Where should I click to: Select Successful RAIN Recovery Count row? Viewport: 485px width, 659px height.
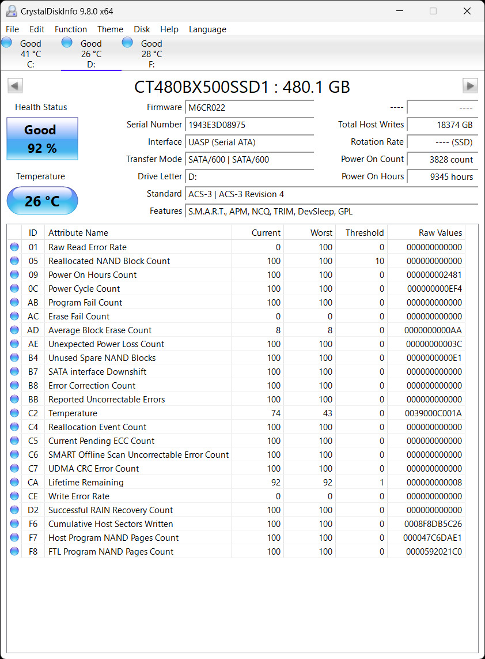tap(236, 510)
